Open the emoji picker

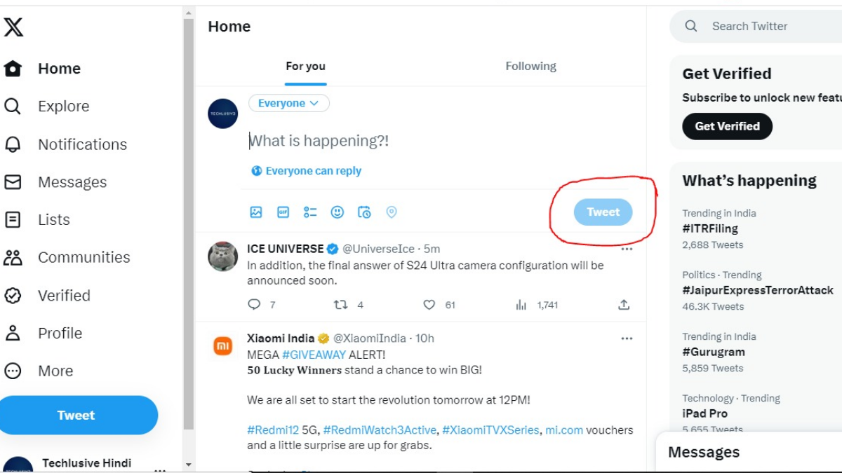point(338,212)
